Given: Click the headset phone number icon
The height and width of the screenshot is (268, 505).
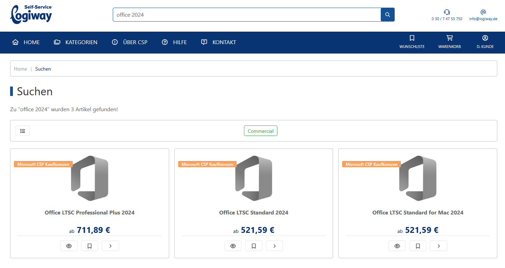Looking at the screenshot, I should [x=447, y=12].
